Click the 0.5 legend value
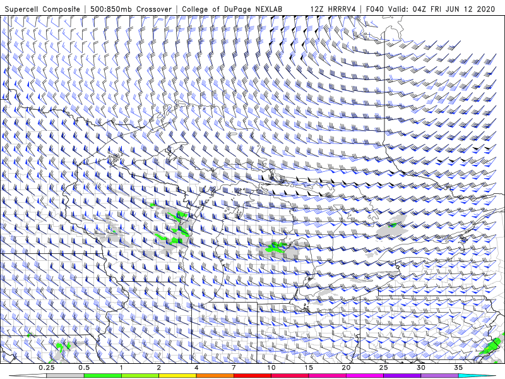The image size is (505, 379). coord(84,368)
